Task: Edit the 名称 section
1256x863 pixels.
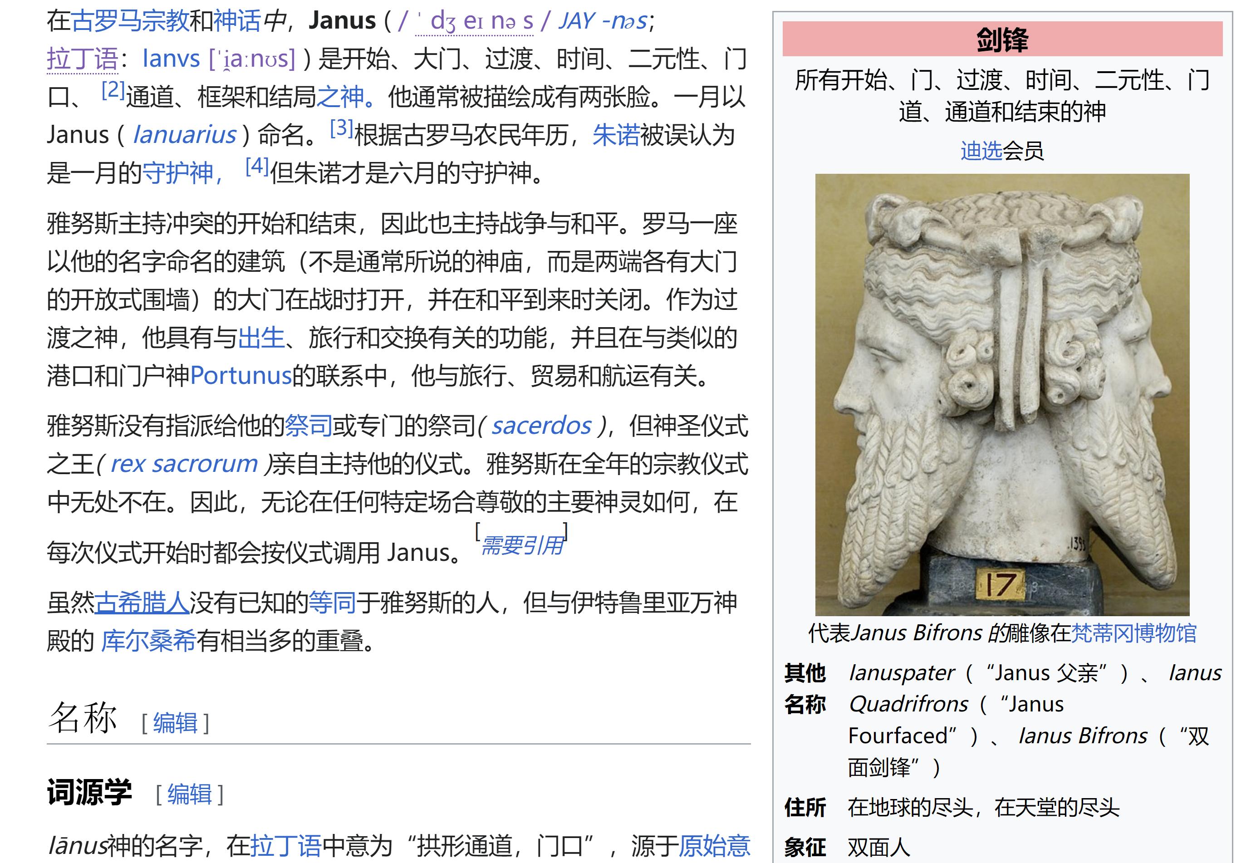Action: 175,723
